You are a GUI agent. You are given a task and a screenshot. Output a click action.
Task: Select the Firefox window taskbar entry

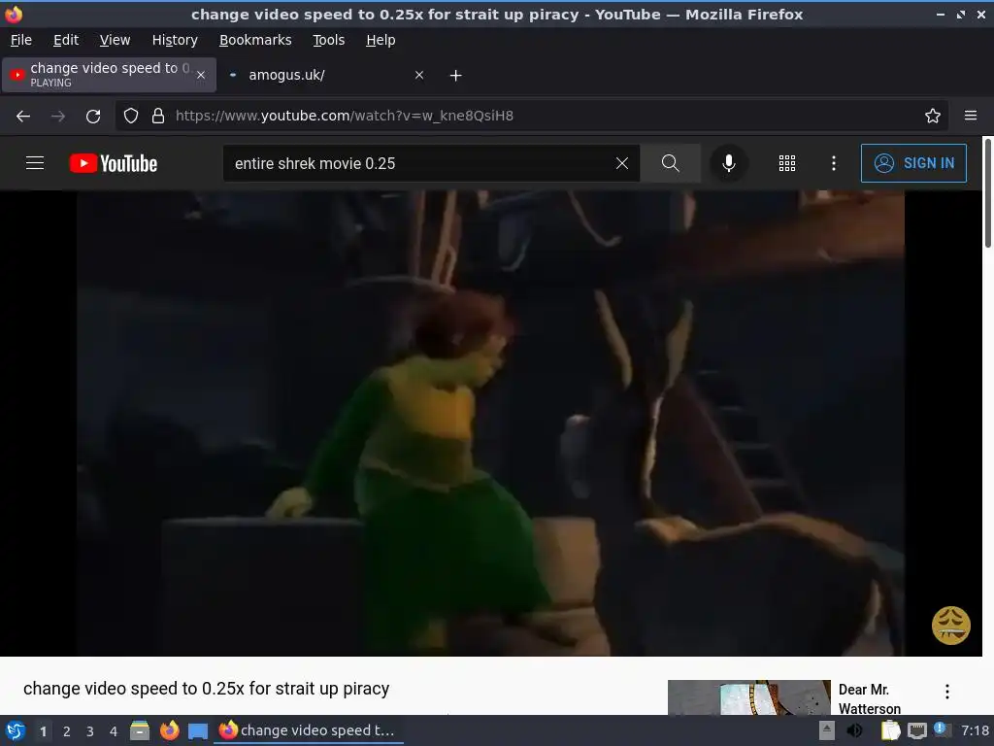[309, 730]
